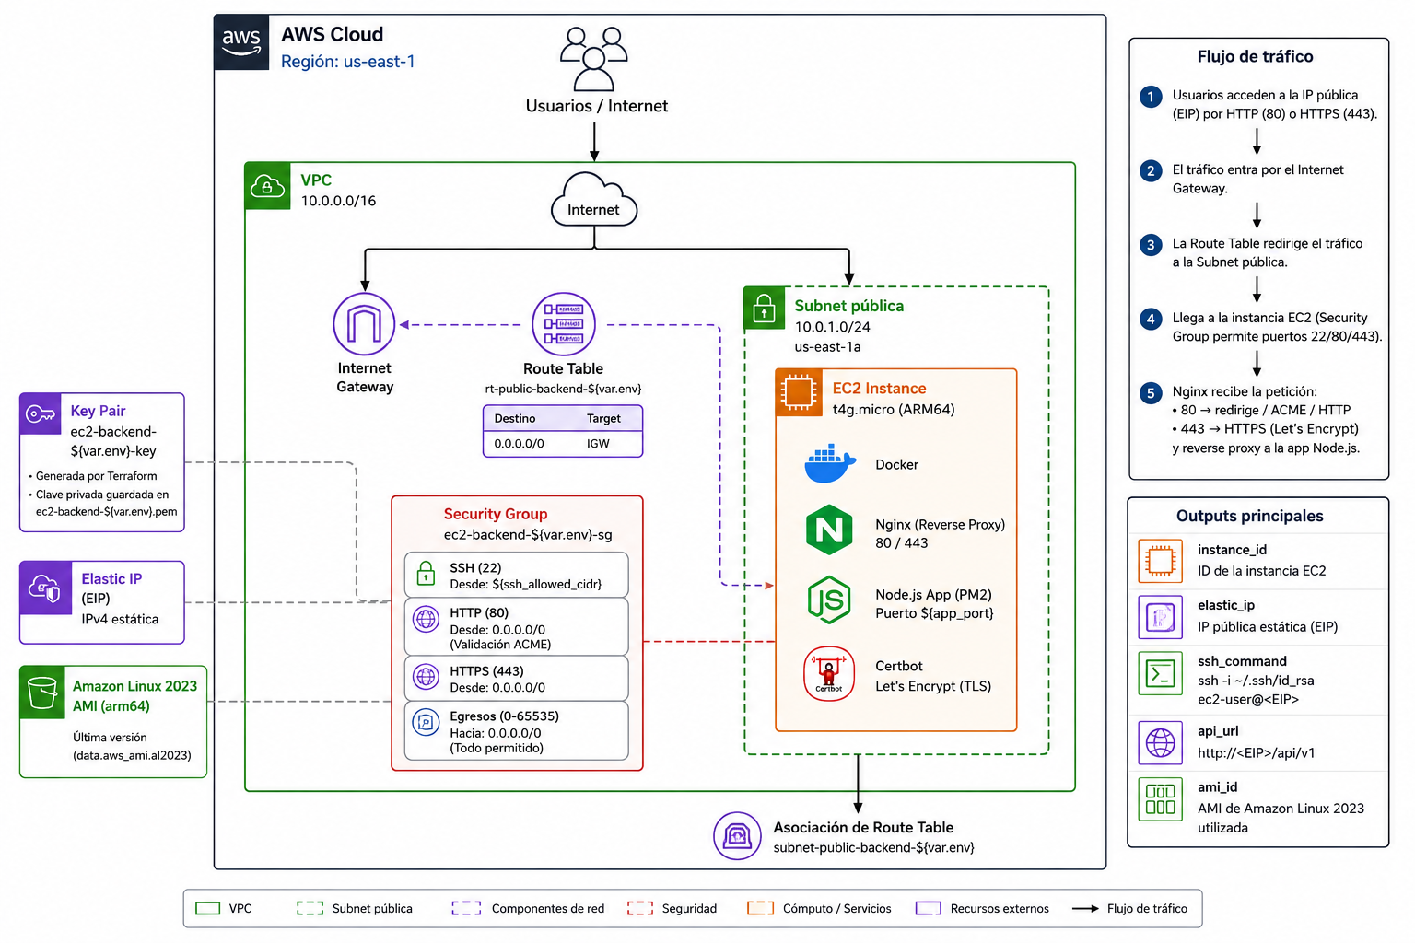Select the IGW Target cell

pos(598,444)
